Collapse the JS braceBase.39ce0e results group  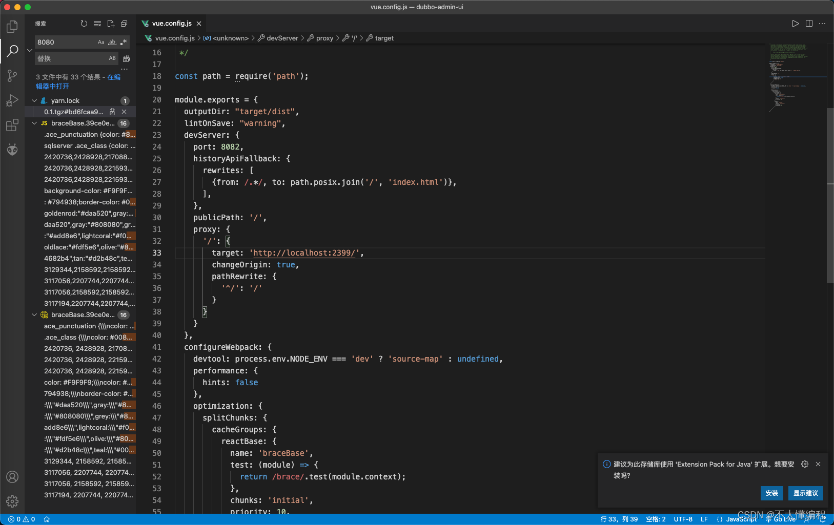coord(34,123)
